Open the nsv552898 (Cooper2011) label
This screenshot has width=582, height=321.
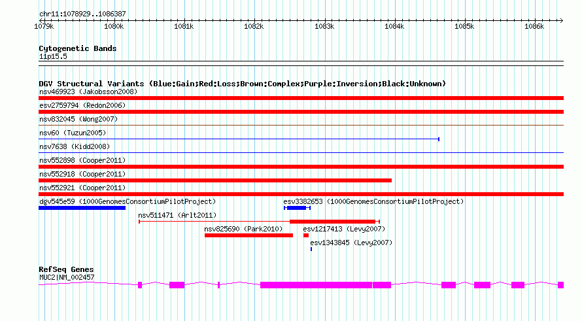(82, 160)
